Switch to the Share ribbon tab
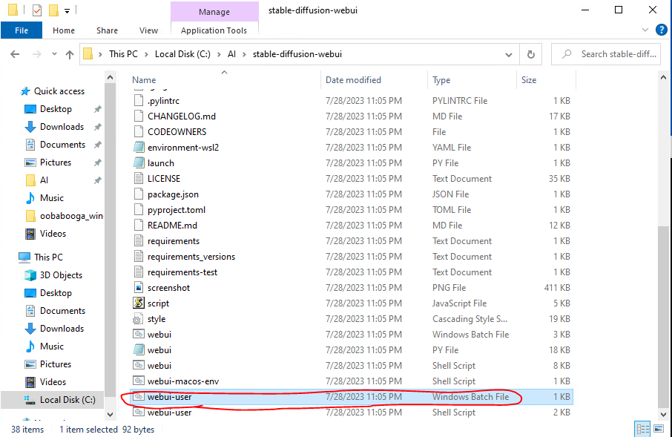 107,30
